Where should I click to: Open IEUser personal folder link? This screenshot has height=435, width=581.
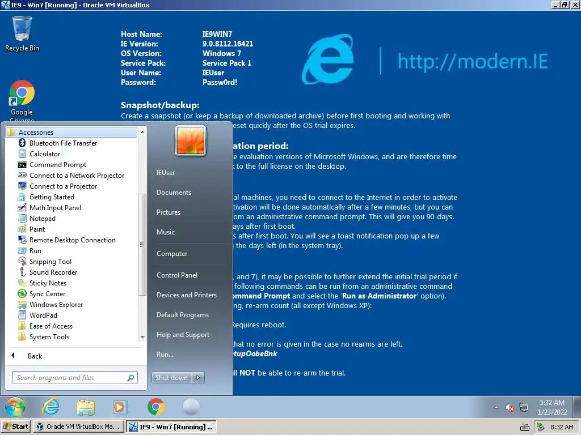[165, 172]
